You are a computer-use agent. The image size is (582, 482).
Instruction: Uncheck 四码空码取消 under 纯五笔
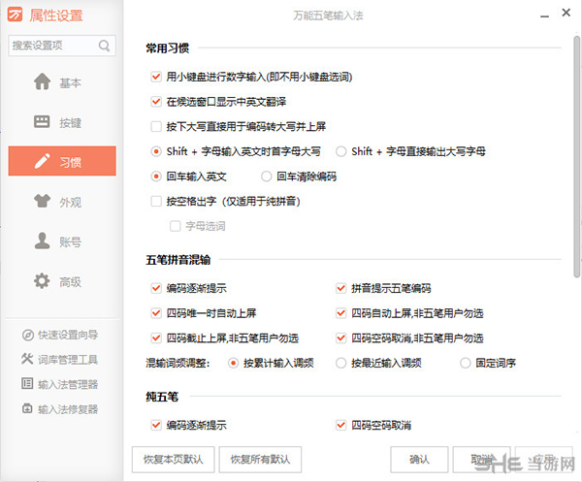point(340,425)
